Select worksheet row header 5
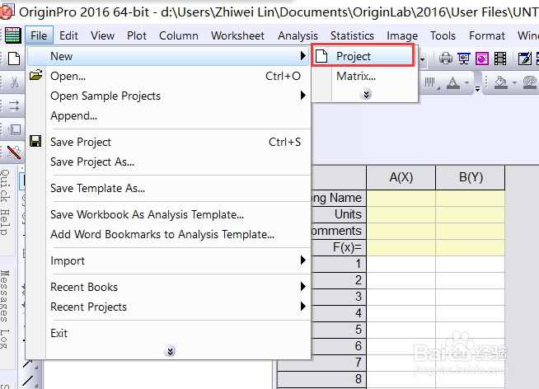The height and width of the screenshot is (389, 539). (x=339, y=330)
